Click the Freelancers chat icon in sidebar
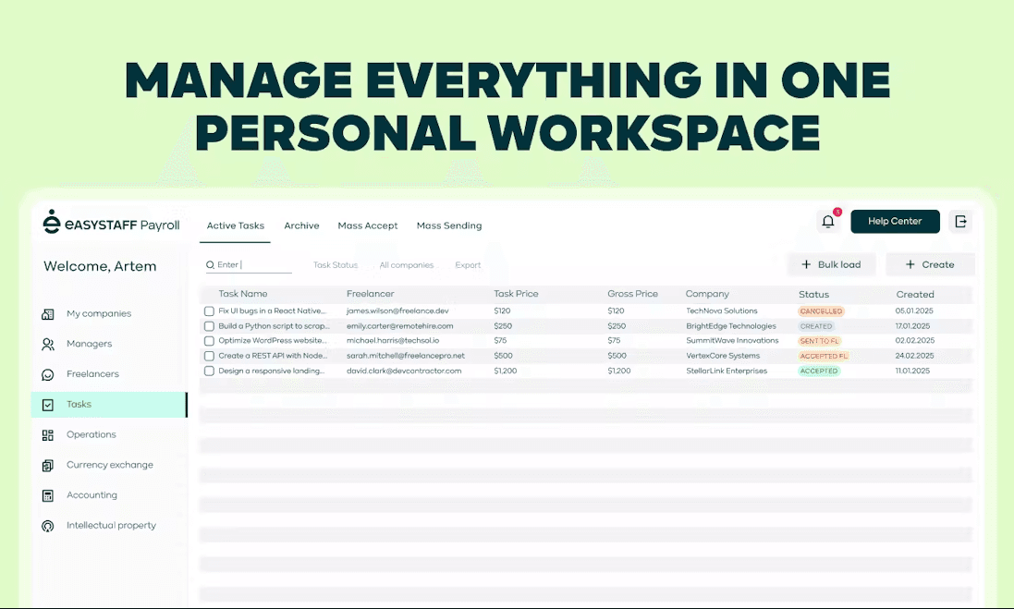 coord(48,374)
